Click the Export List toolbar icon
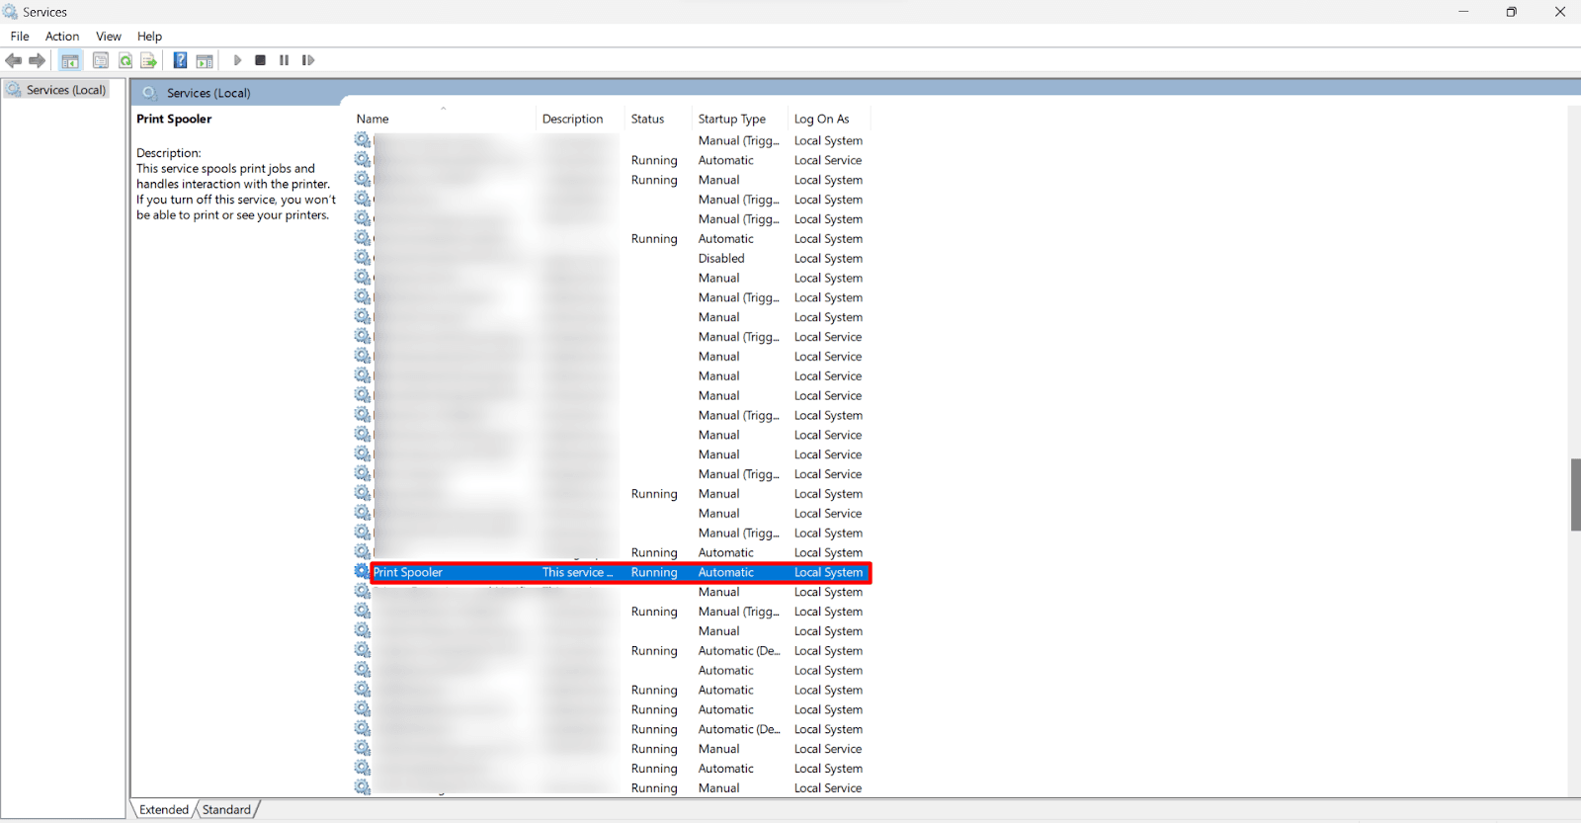The width and height of the screenshot is (1581, 823). (149, 60)
